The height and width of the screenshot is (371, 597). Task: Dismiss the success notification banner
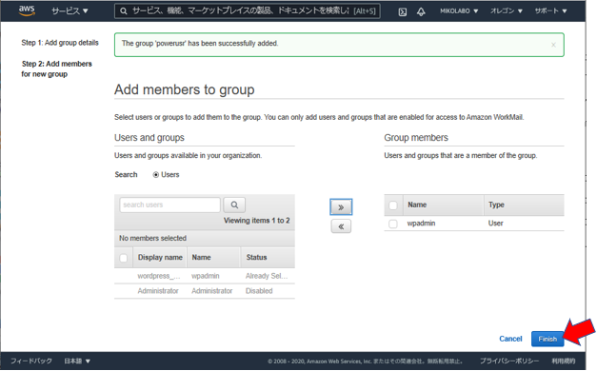(553, 45)
